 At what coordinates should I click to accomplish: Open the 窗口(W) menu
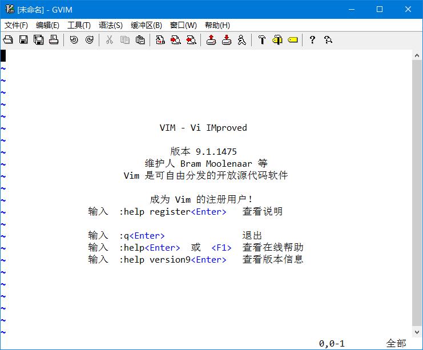point(183,25)
